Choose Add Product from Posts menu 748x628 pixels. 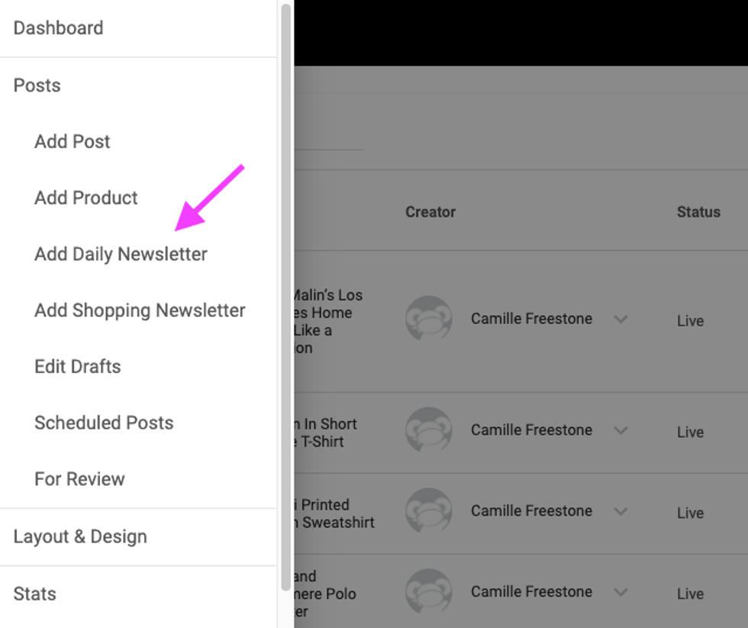pyautogui.click(x=86, y=198)
